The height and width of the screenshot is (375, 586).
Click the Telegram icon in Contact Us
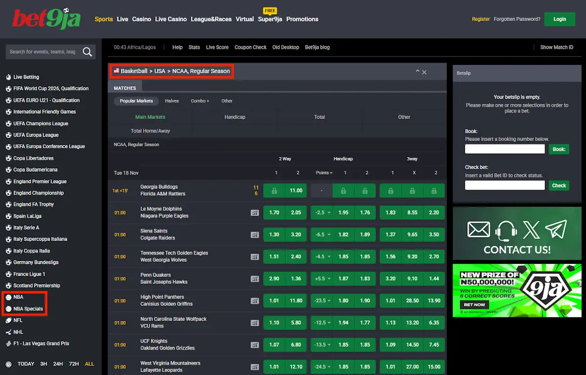tap(556, 229)
